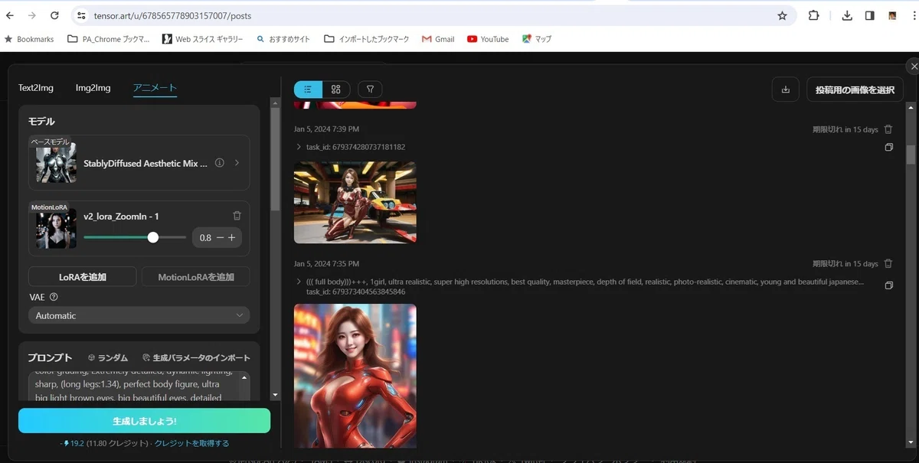Open the PA_Chrome bookmark folder
919x463 pixels.
click(x=109, y=39)
